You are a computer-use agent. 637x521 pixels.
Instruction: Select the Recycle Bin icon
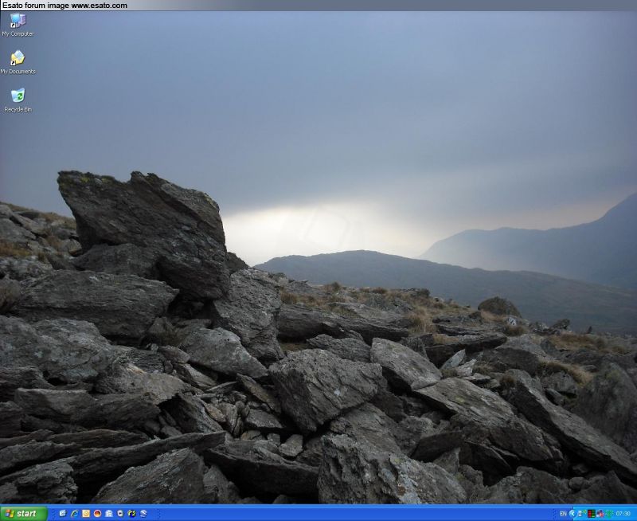pyautogui.click(x=18, y=96)
